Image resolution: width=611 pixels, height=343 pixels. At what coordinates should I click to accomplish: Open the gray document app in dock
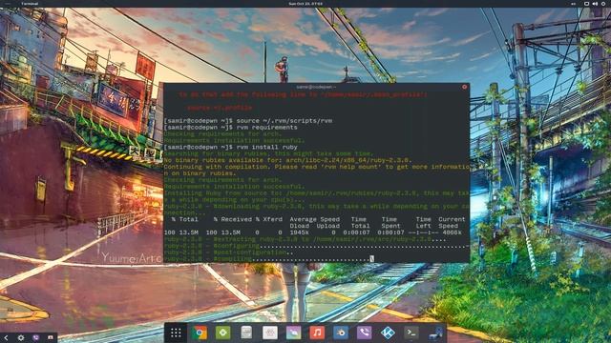tap(246, 333)
